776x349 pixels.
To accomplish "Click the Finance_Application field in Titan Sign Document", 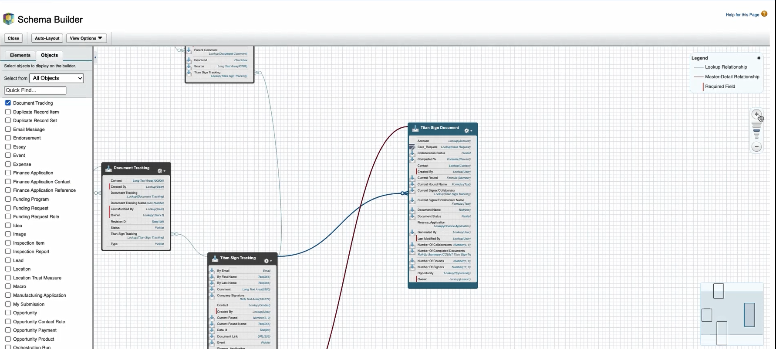I will coord(444,224).
